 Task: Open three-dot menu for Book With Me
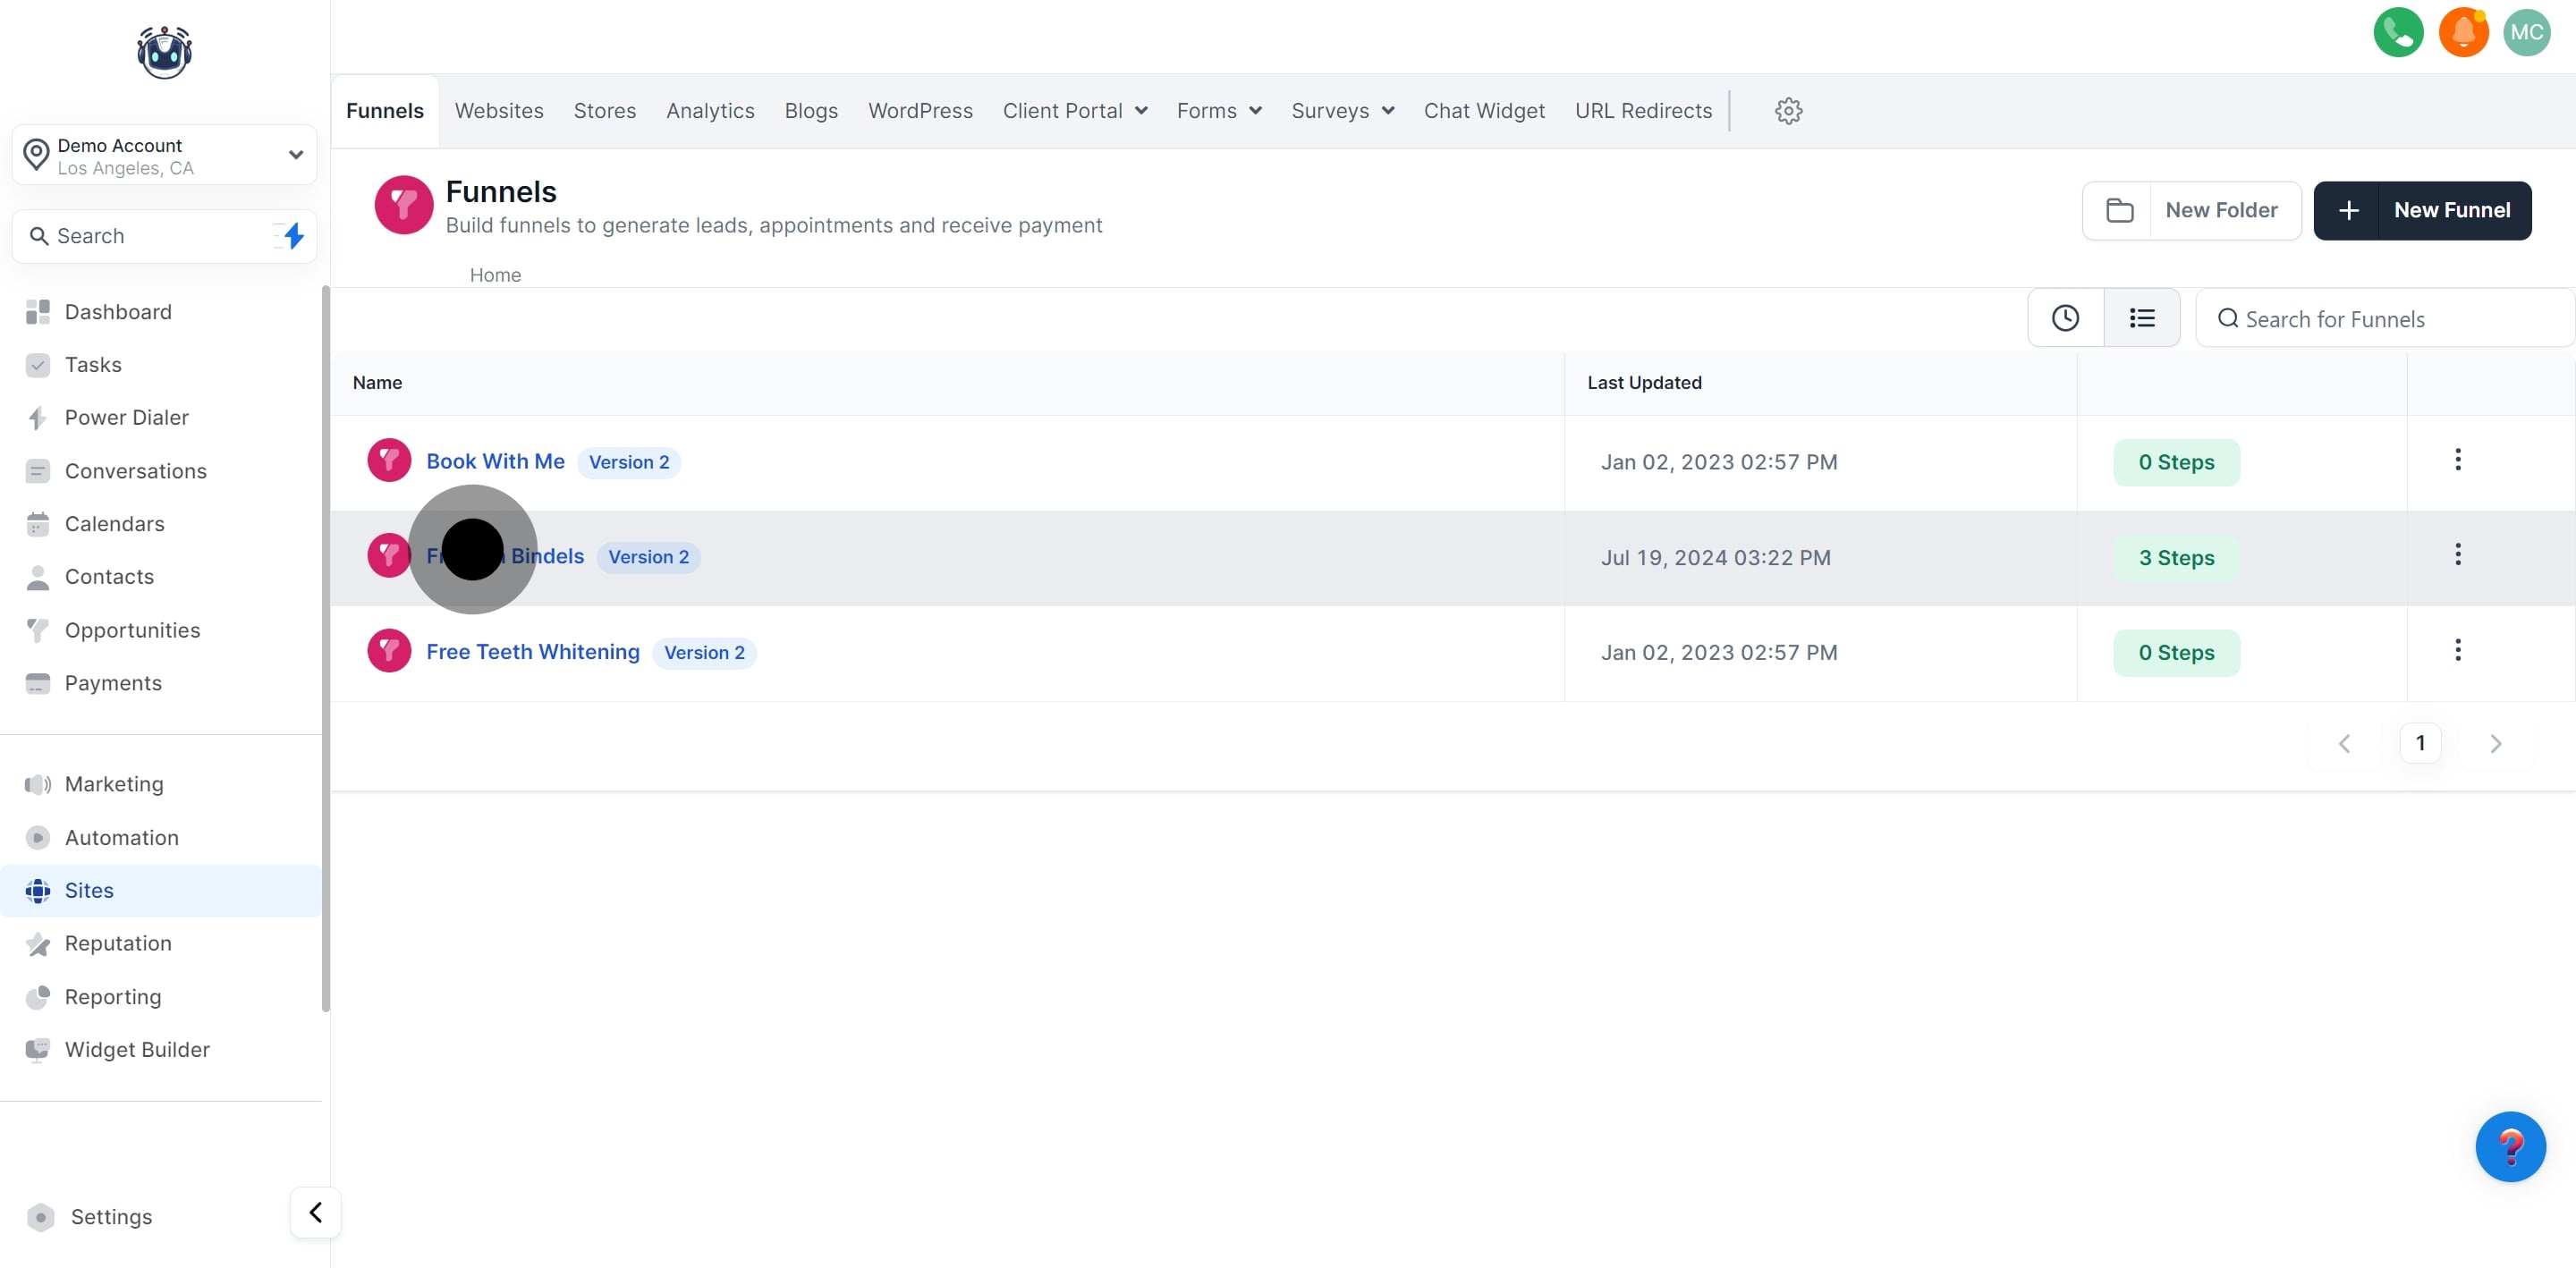tap(2457, 460)
